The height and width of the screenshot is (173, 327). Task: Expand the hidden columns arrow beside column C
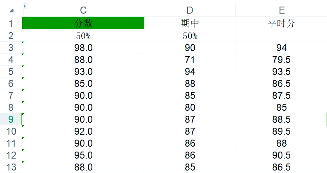point(25,6)
